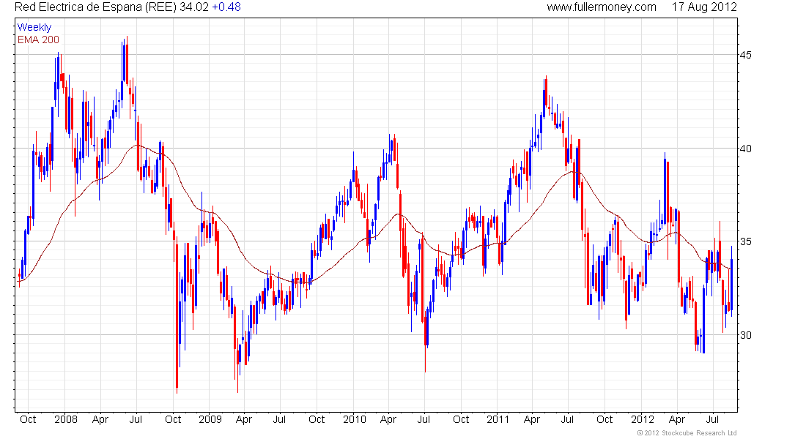
Task: Click the 'Jul' label between 2008 and 2009
Action: (x=136, y=419)
